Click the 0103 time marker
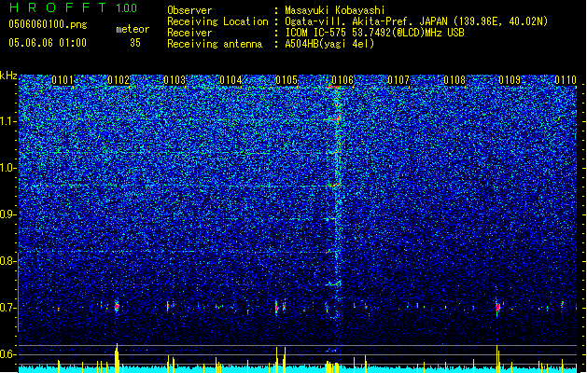This screenshot has height=373, width=587. coord(175,80)
